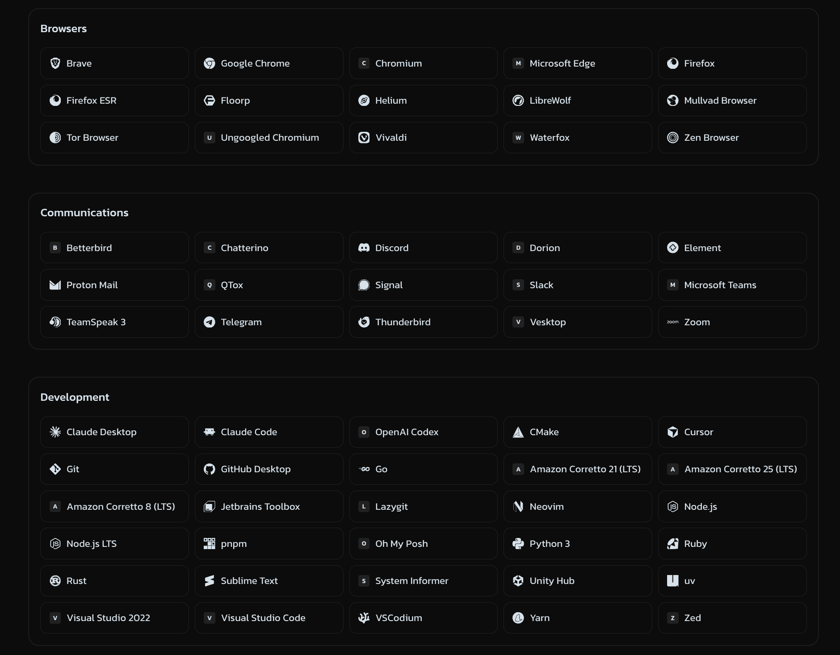
Task: Pick the Dorion card
Action: 578,248
